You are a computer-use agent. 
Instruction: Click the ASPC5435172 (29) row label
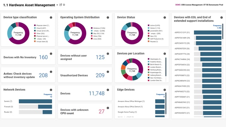(x=182, y=43)
